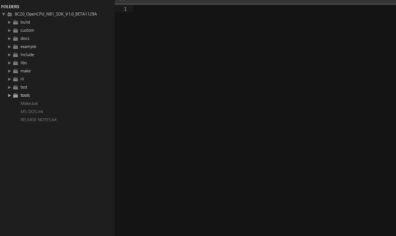Click the make folder icon
396x236 pixels.
15,71
